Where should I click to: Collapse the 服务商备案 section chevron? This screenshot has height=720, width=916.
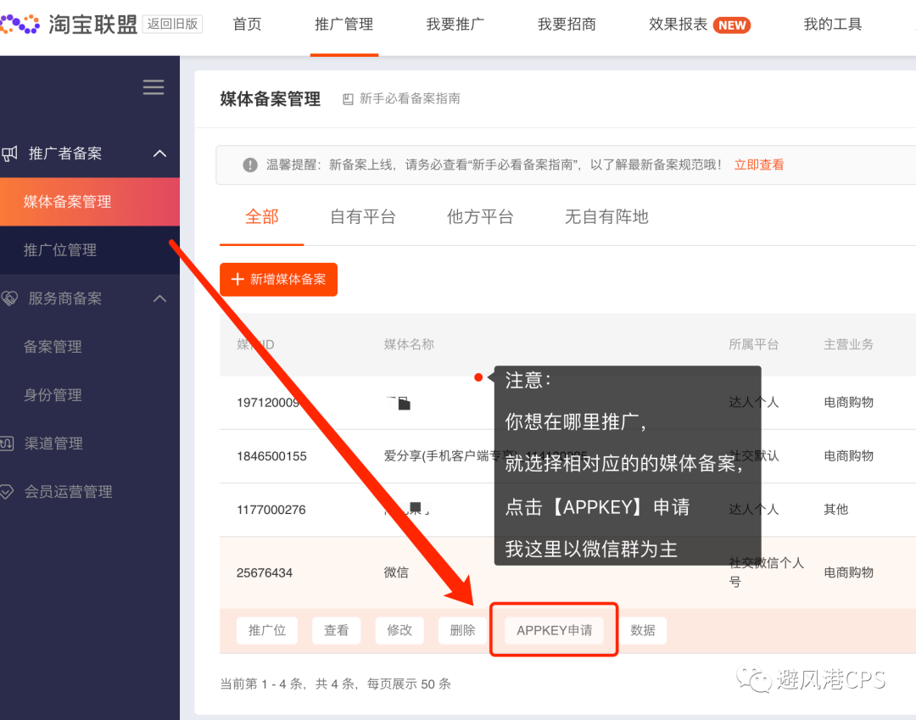[x=159, y=299]
